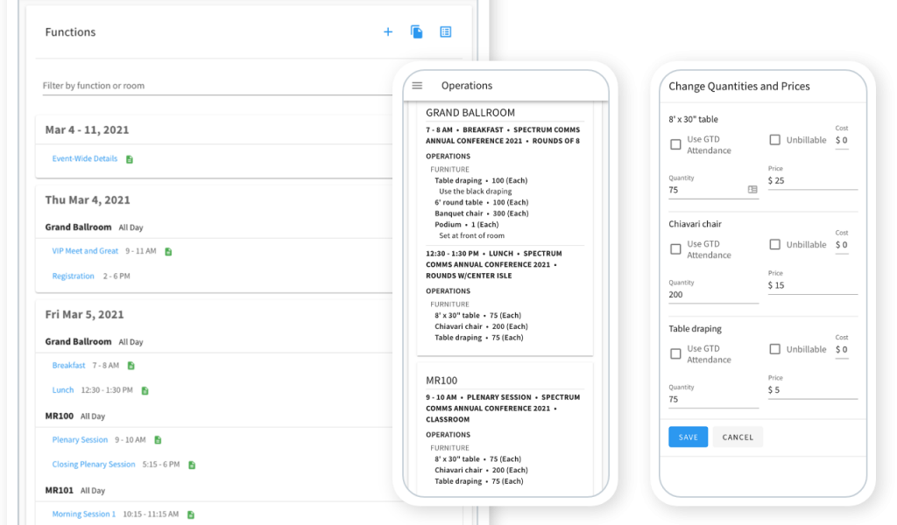
Task: Click green document icon next to Event-Wide Details
Action: click(x=130, y=159)
